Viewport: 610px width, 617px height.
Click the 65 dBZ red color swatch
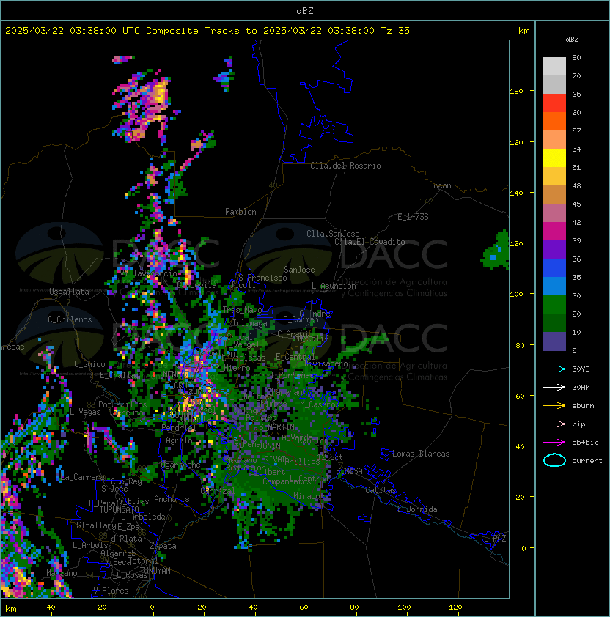[x=554, y=103]
